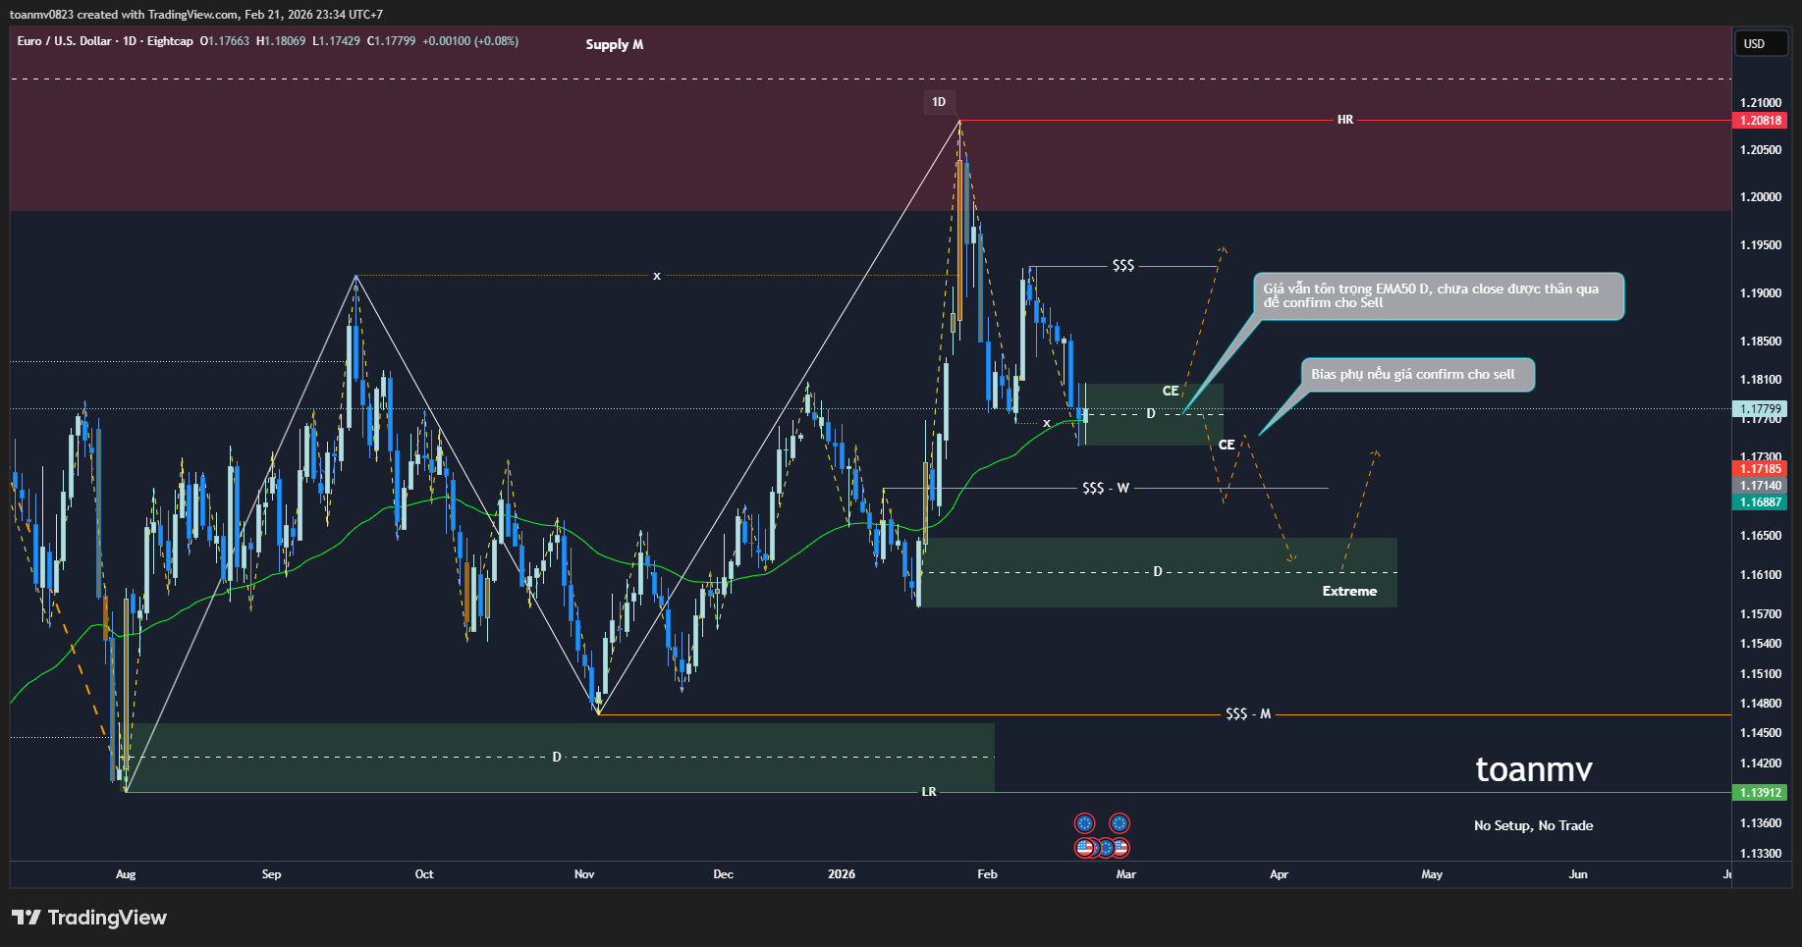Viewport: 1802px width, 947px height.
Task: Select the HR line label
Action: [1345, 120]
